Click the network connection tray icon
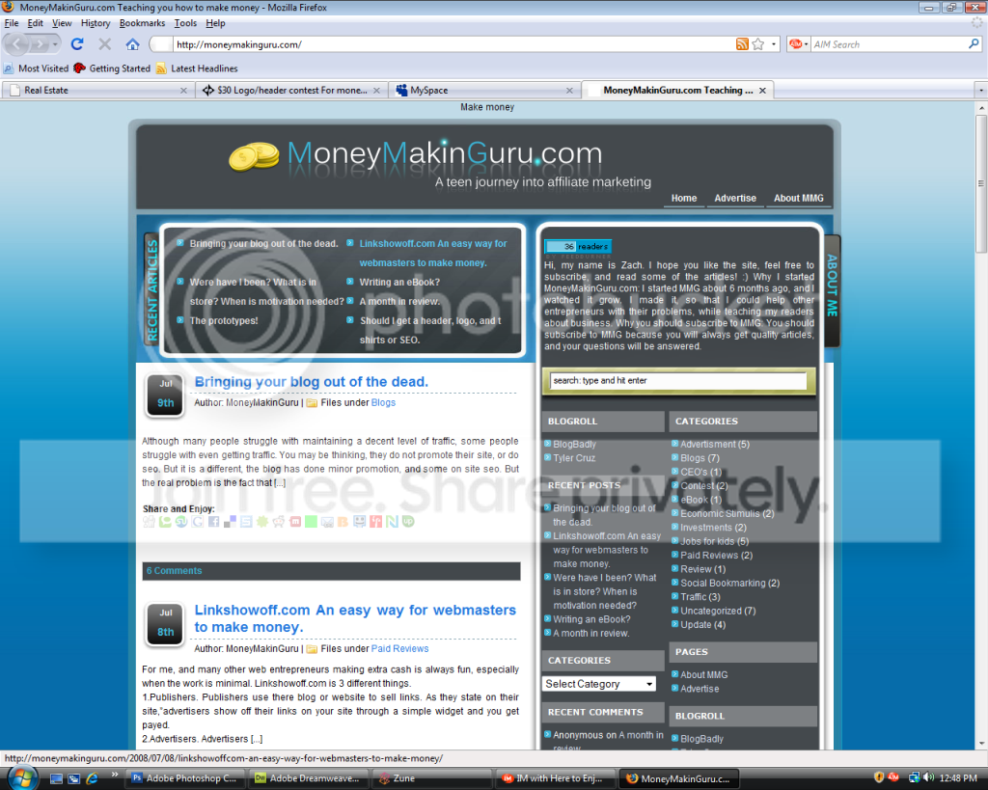Screen dimensions: 988x790 (914, 778)
